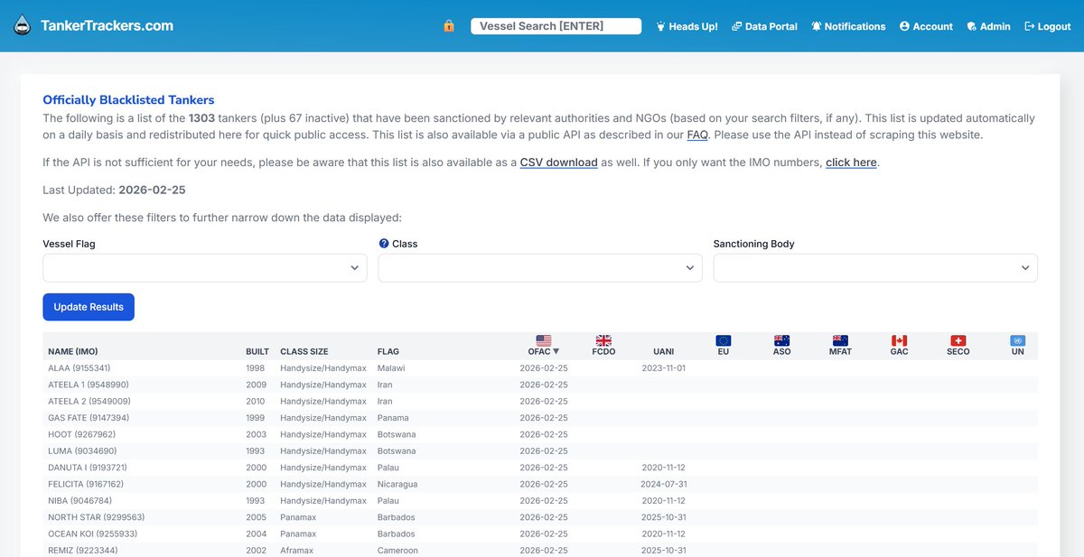Sort by the FLAG column header
Image resolution: width=1084 pixels, height=557 pixels.
click(x=388, y=351)
